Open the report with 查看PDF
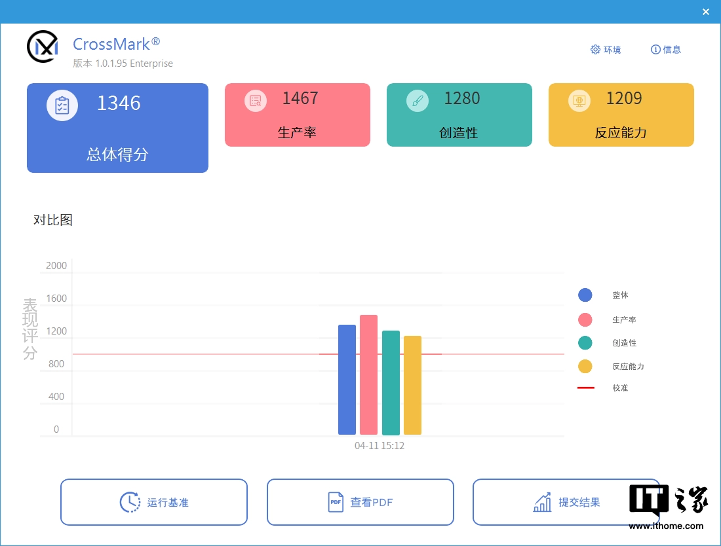The height and width of the screenshot is (546, 721). click(x=360, y=502)
